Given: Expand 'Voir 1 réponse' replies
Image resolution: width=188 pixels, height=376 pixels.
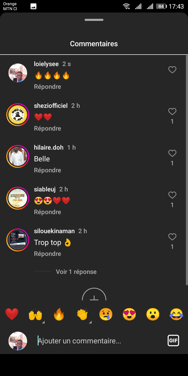Looking at the screenshot, I should click(x=76, y=272).
